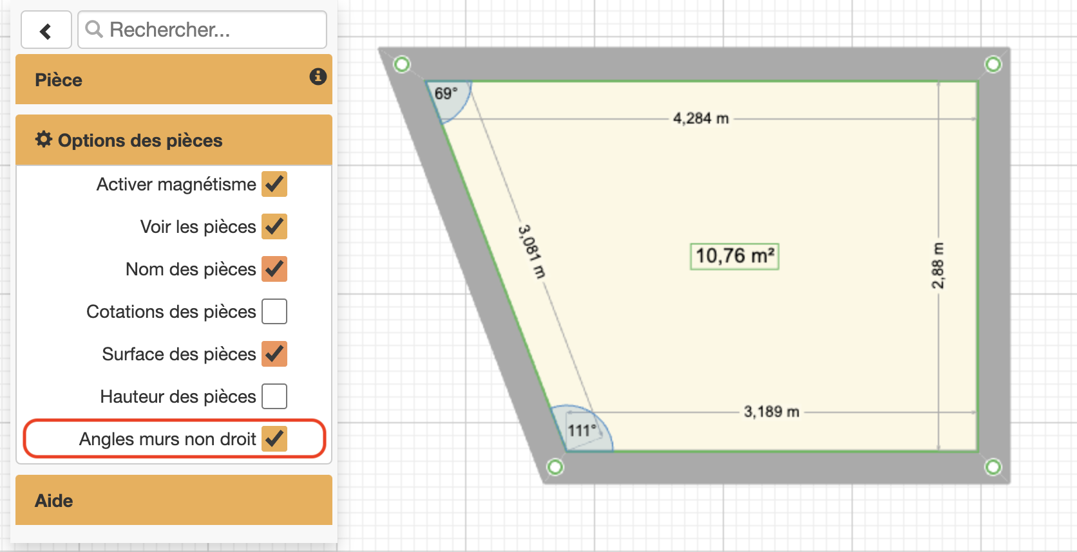Screen dimensions: 1077x552
Task: Select the top-right wall corner handle
Action: coord(993,64)
